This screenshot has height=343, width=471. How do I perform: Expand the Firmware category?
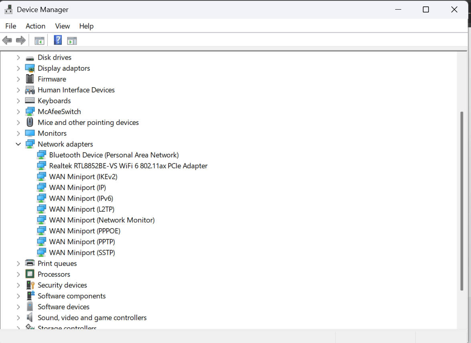coord(18,79)
